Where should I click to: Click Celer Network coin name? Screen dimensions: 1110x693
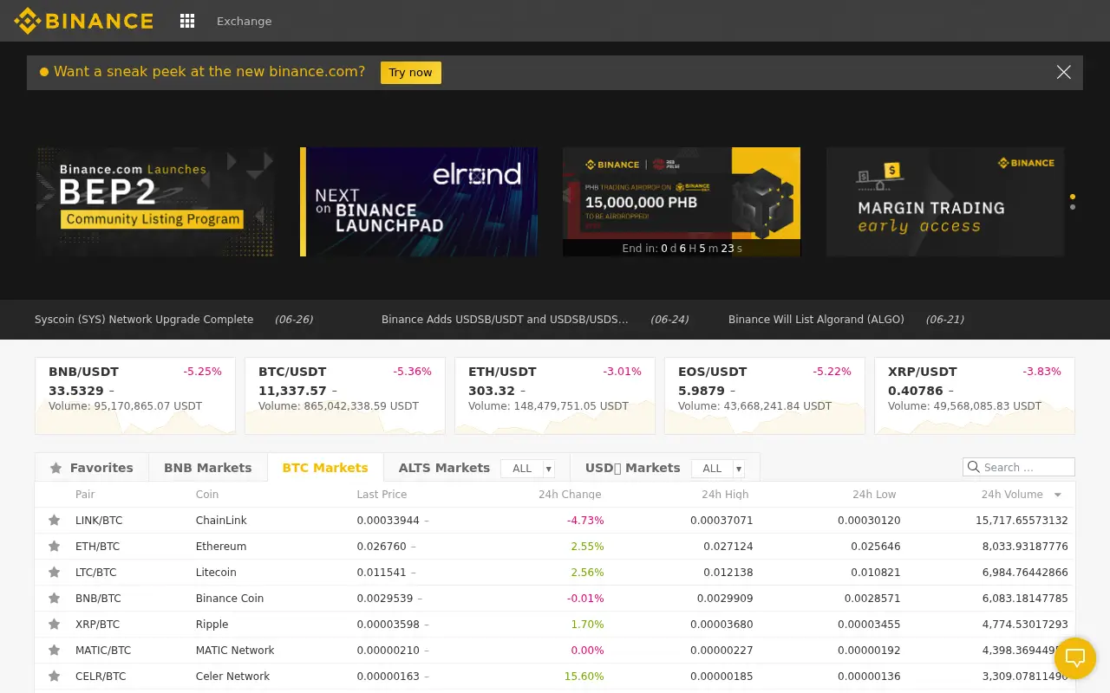click(x=232, y=677)
